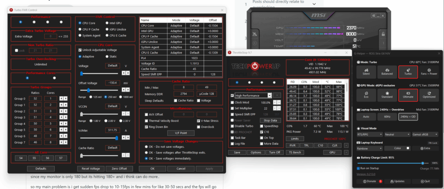Click the TechPowerUp logo in ThrottleStop

pos(256,67)
